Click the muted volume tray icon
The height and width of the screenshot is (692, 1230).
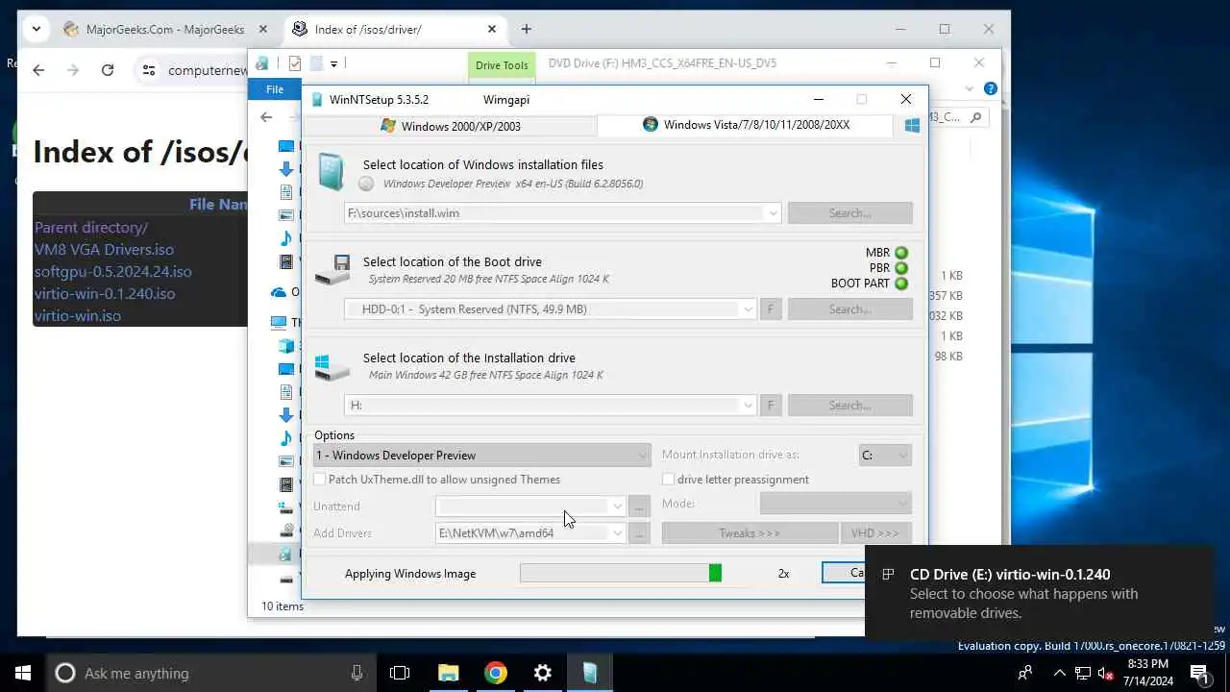point(1105,673)
